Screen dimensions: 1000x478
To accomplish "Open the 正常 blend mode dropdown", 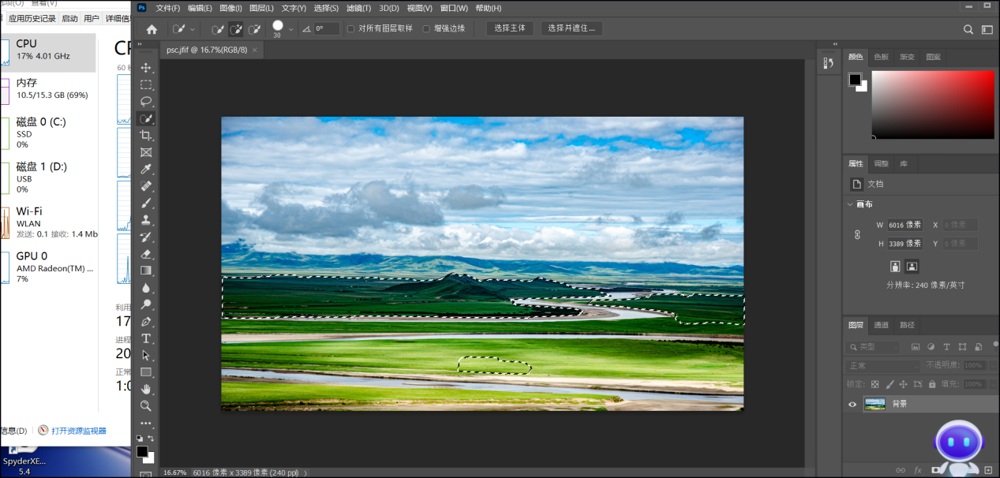I will coord(882,366).
